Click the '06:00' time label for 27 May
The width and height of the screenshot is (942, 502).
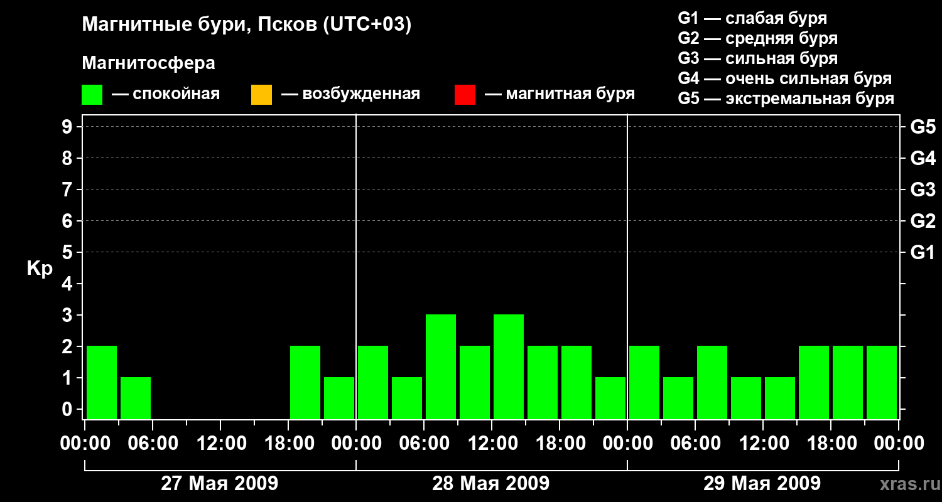(x=153, y=444)
